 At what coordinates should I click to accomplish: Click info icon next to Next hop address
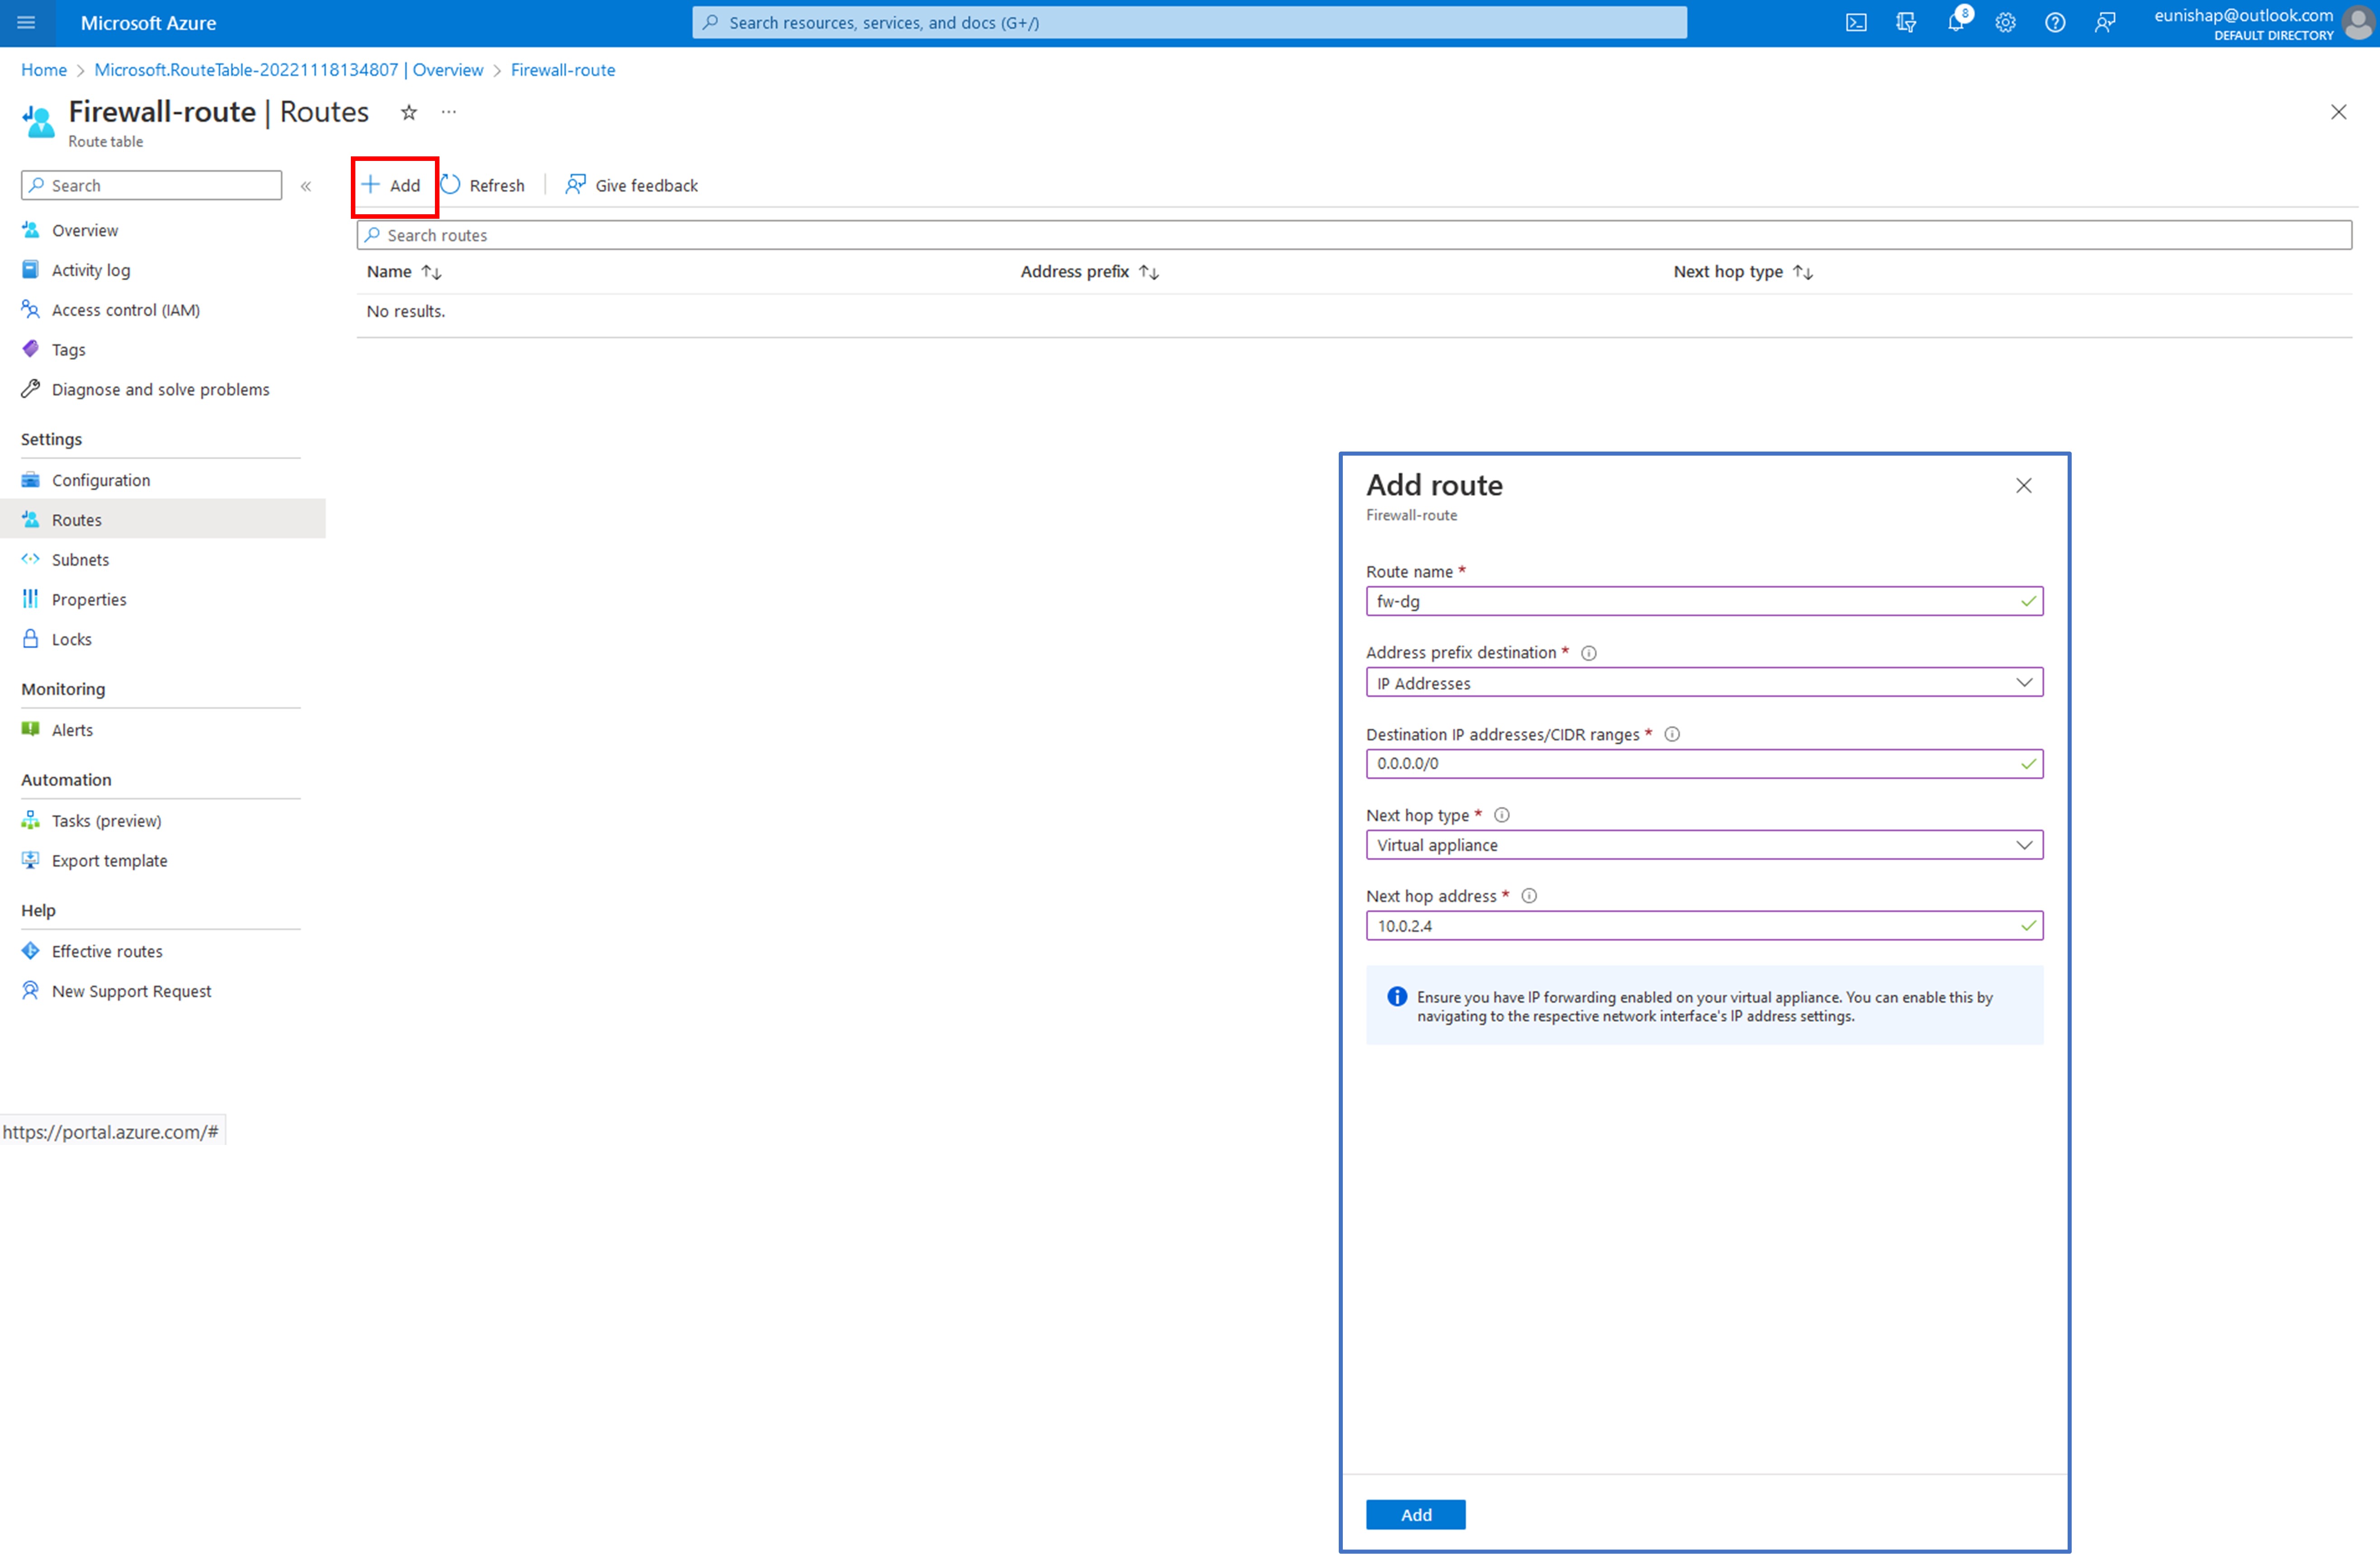click(1529, 896)
